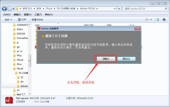
Task: Click the tree pane scrollbar thumb
Action: 29,61
